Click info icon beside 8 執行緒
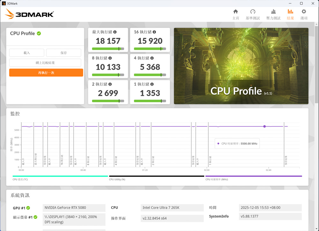The width and height of the screenshot is (319, 231). (x=110, y=58)
